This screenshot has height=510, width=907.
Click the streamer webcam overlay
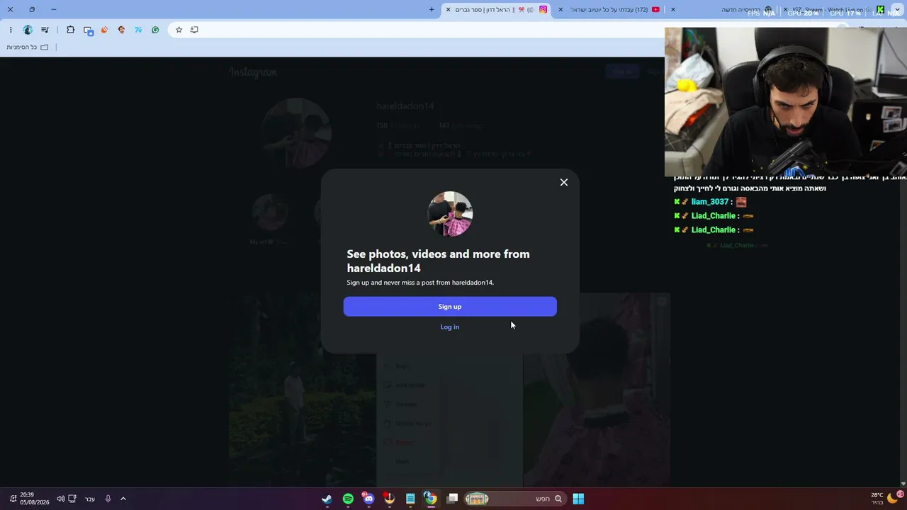click(x=786, y=102)
